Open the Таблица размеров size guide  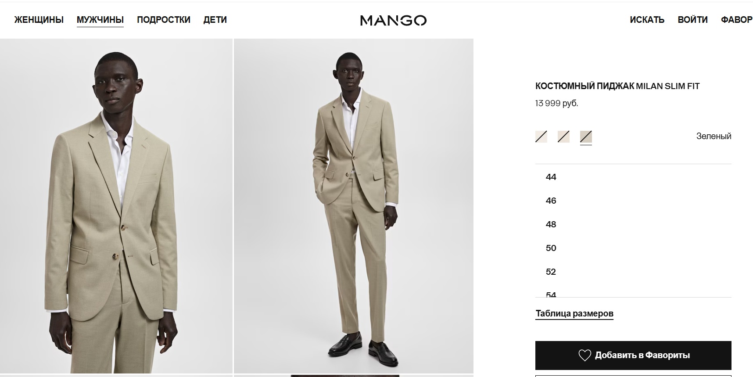(574, 313)
